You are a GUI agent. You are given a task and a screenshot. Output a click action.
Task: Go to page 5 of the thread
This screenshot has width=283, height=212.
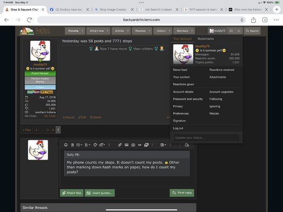point(48,130)
